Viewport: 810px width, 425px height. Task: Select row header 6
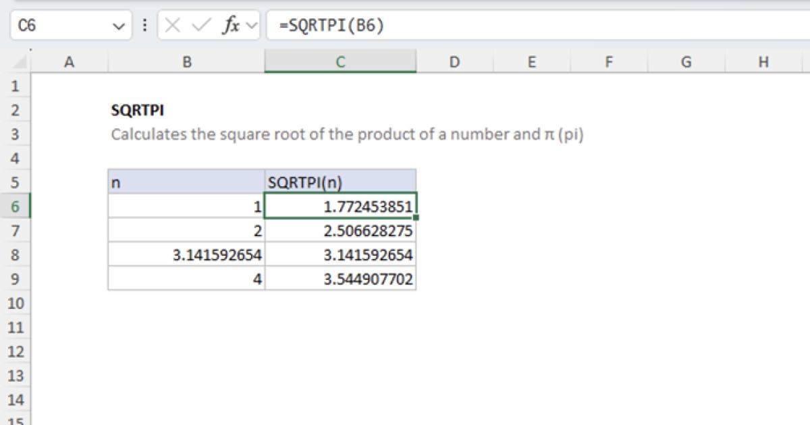(x=15, y=206)
